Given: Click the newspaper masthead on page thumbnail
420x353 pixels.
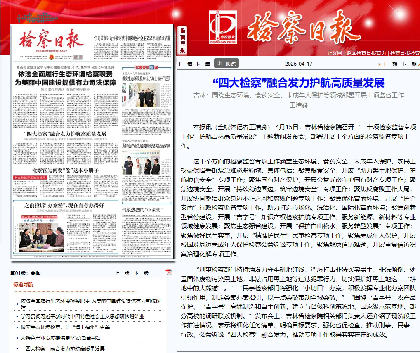Looking at the screenshot, I should [x=52, y=41].
